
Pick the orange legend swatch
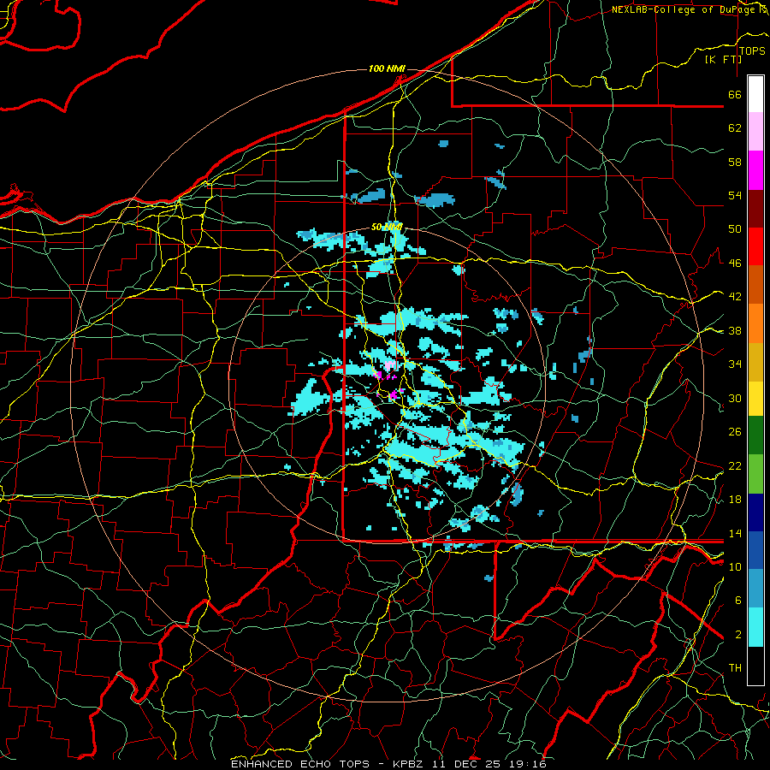755,323
